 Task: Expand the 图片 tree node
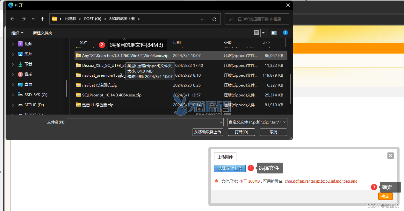[13, 54]
